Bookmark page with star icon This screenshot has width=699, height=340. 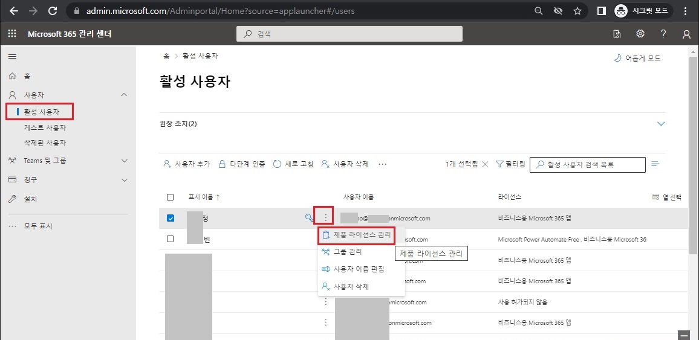pyautogui.click(x=577, y=11)
